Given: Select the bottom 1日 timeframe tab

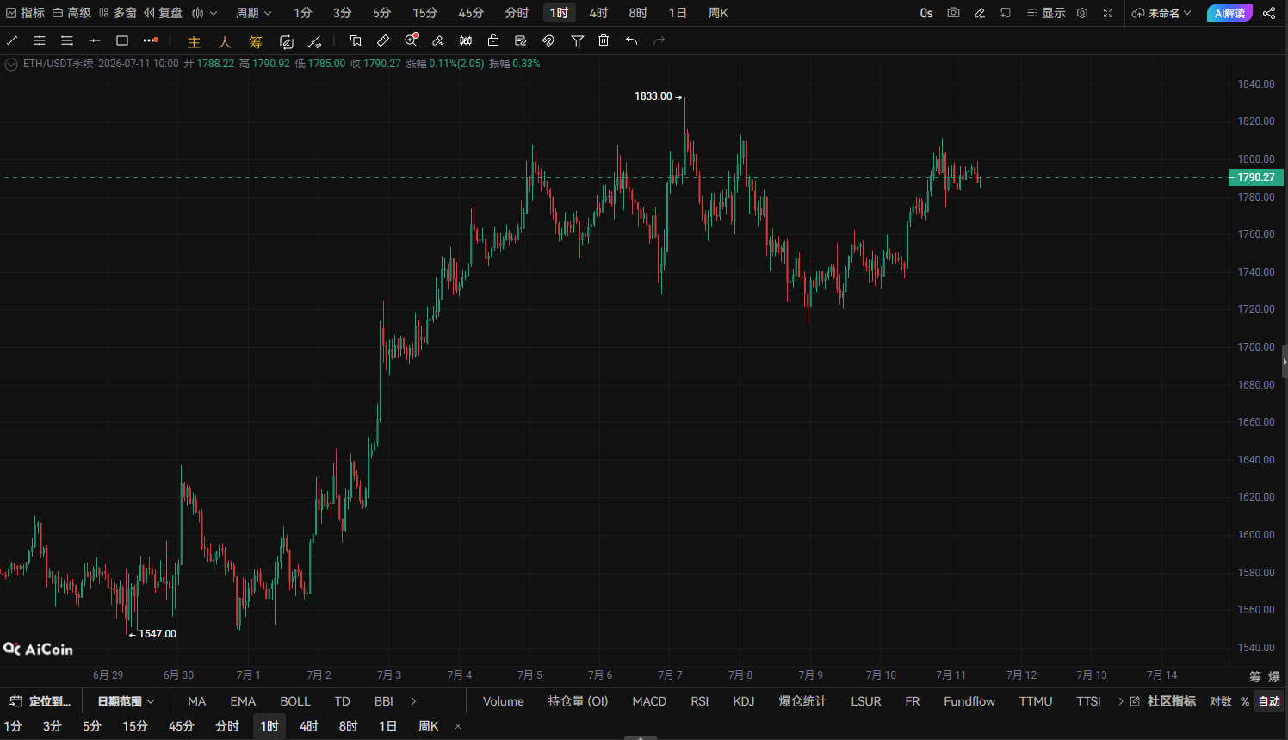Looking at the screenshot, I should click(388, 726).
